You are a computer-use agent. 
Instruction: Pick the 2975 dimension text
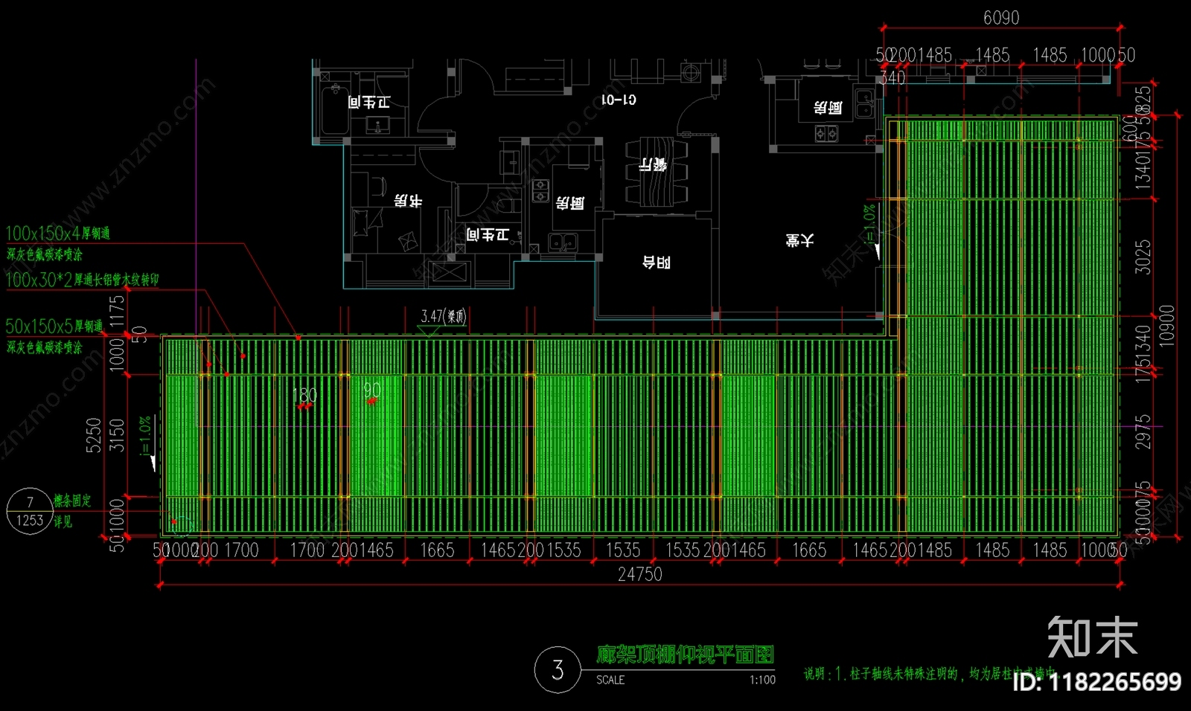pyautogui.click(x=1143, y=432)
